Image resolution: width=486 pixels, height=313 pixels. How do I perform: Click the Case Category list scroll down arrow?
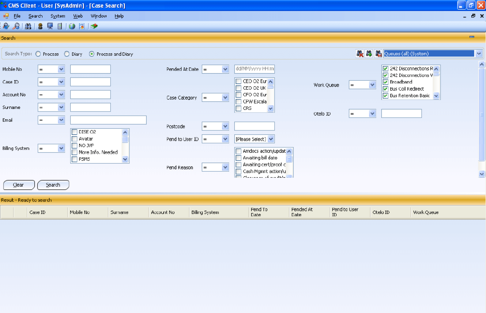click(x=270, y=109)
